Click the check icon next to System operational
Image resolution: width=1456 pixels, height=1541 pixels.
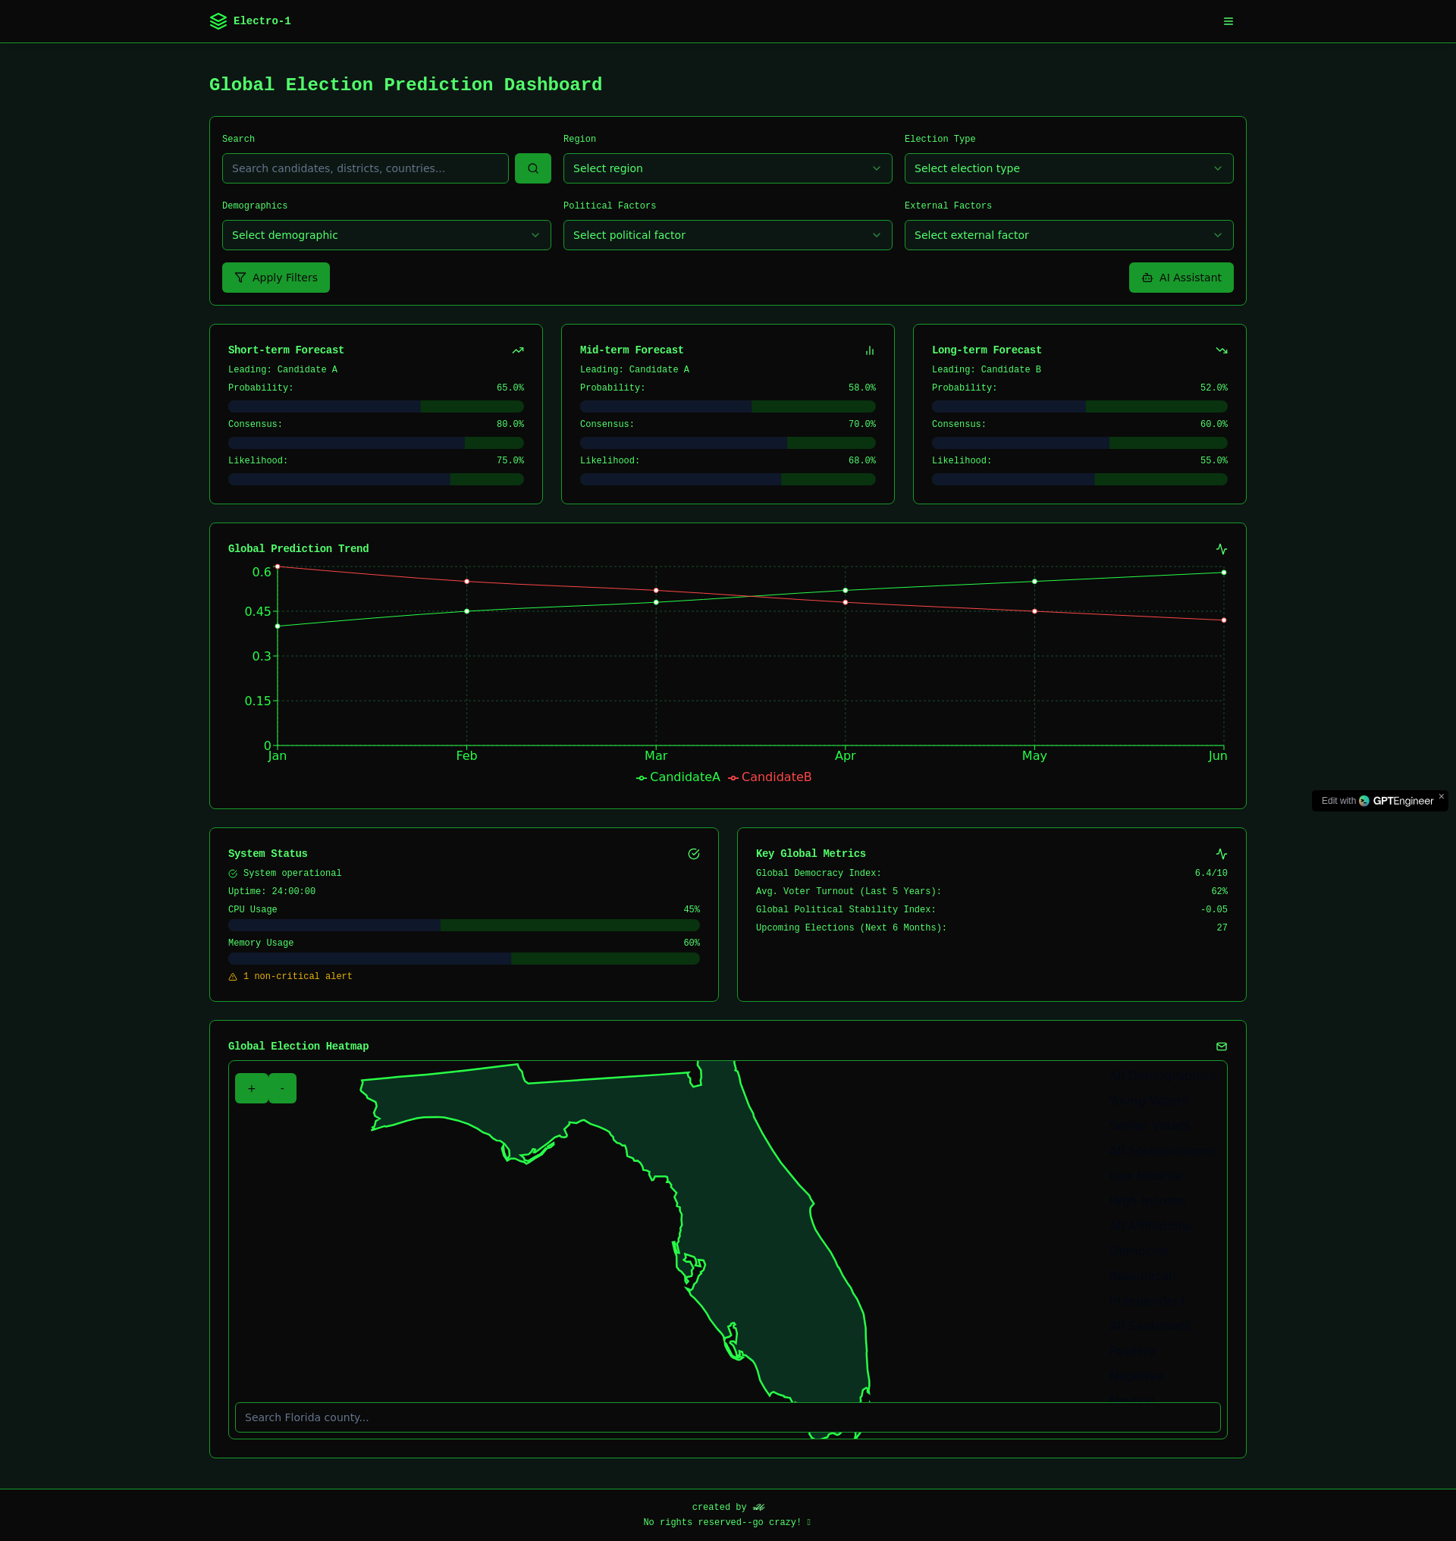coord(233,874)
